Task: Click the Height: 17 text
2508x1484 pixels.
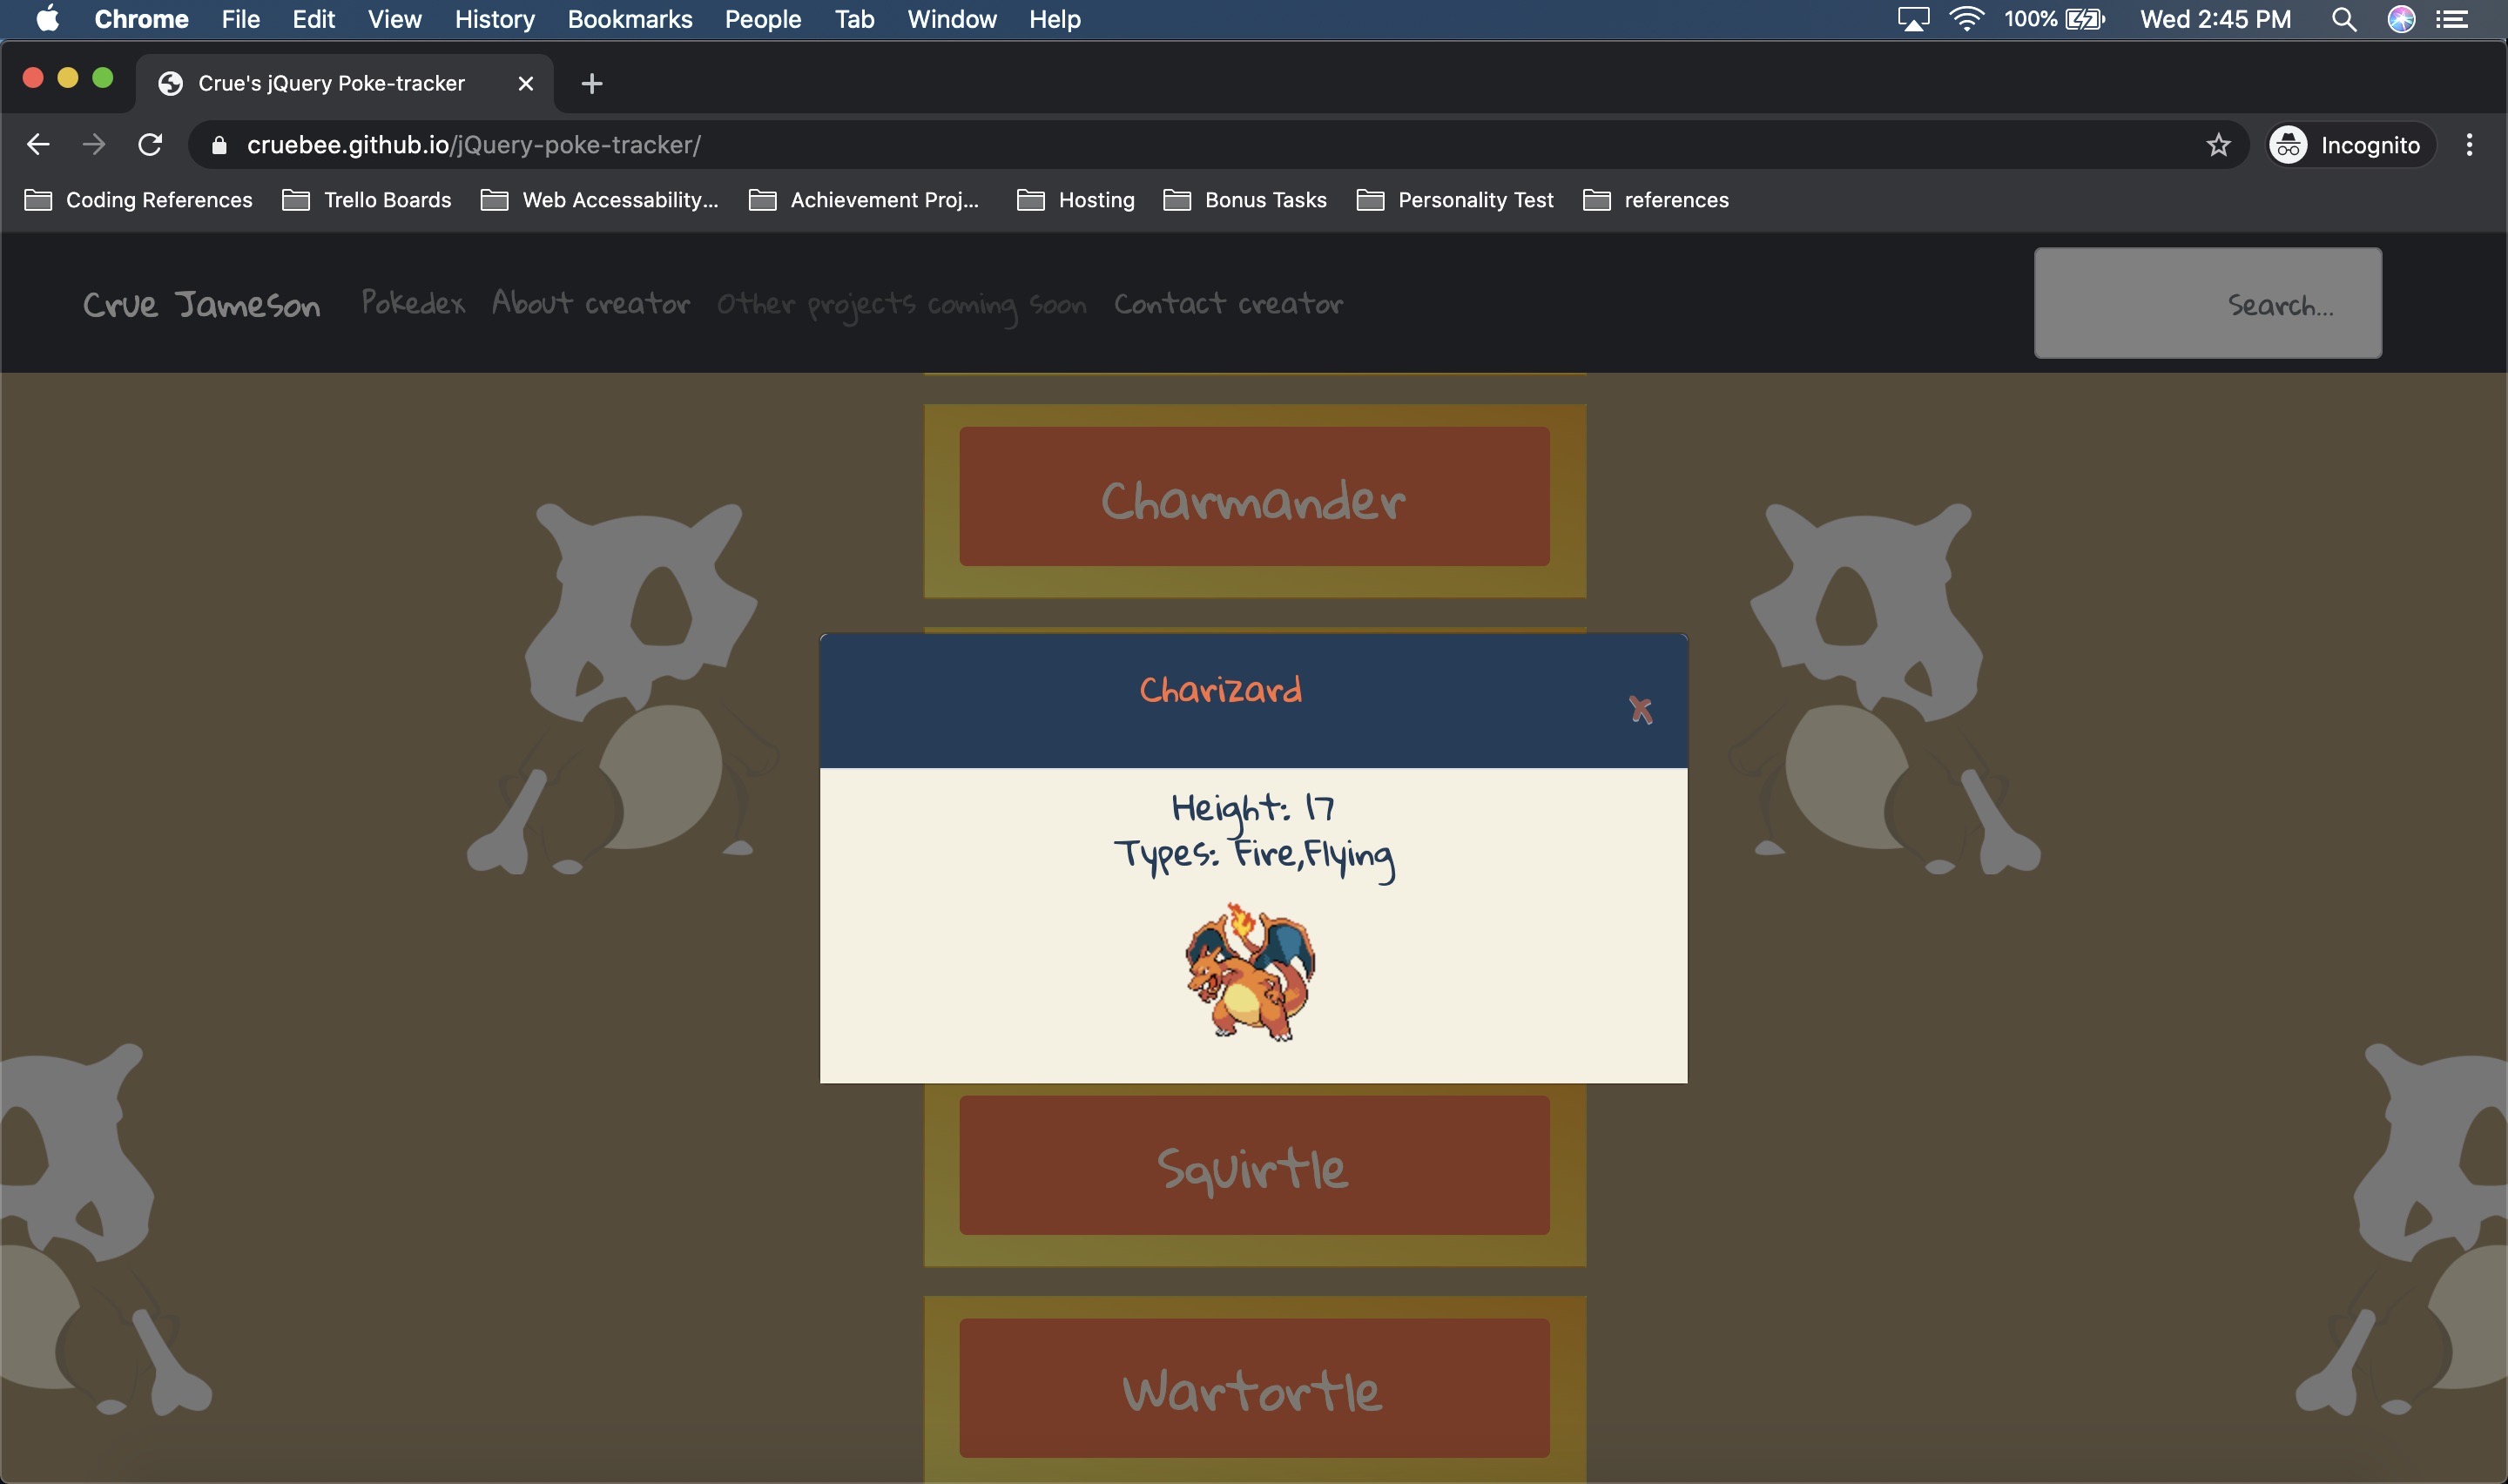Action: tap(1252, 810)
